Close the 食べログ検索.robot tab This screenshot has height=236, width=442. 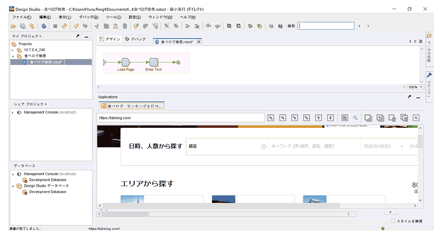(199, 42)
